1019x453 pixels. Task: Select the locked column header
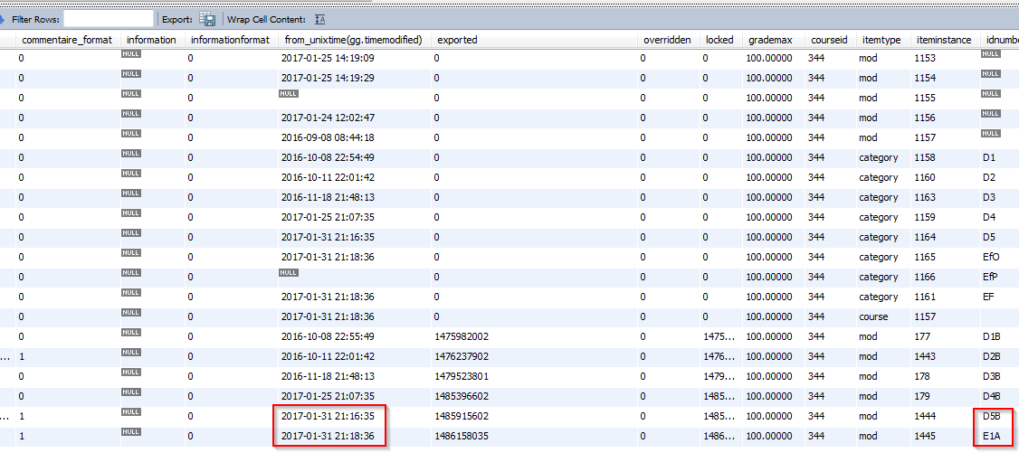coord(719,40)
